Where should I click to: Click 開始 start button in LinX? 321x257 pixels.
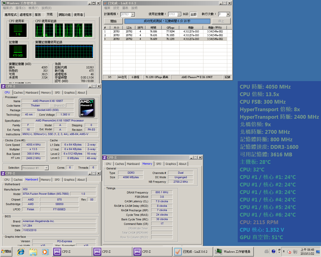click(113, 21)
